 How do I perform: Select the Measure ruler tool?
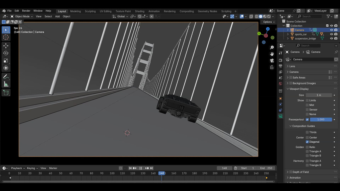coord(6,84)
